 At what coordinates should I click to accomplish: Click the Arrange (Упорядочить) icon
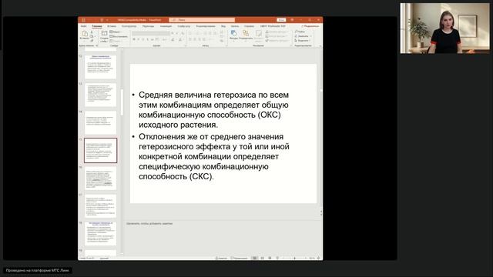click(246, 33)
